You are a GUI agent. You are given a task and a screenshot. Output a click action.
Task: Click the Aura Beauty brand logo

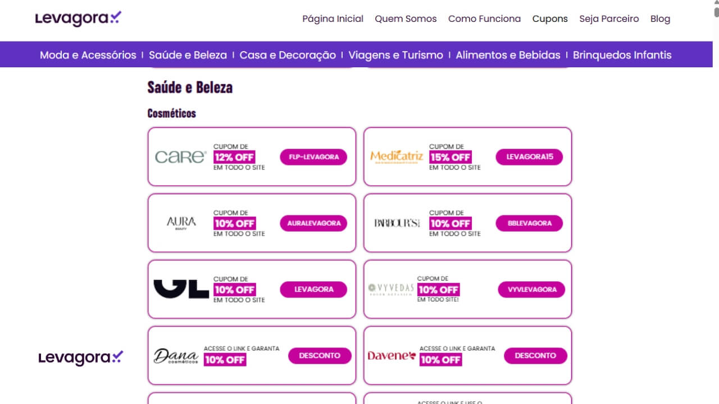pyautogui.click(x=181, y=223)
